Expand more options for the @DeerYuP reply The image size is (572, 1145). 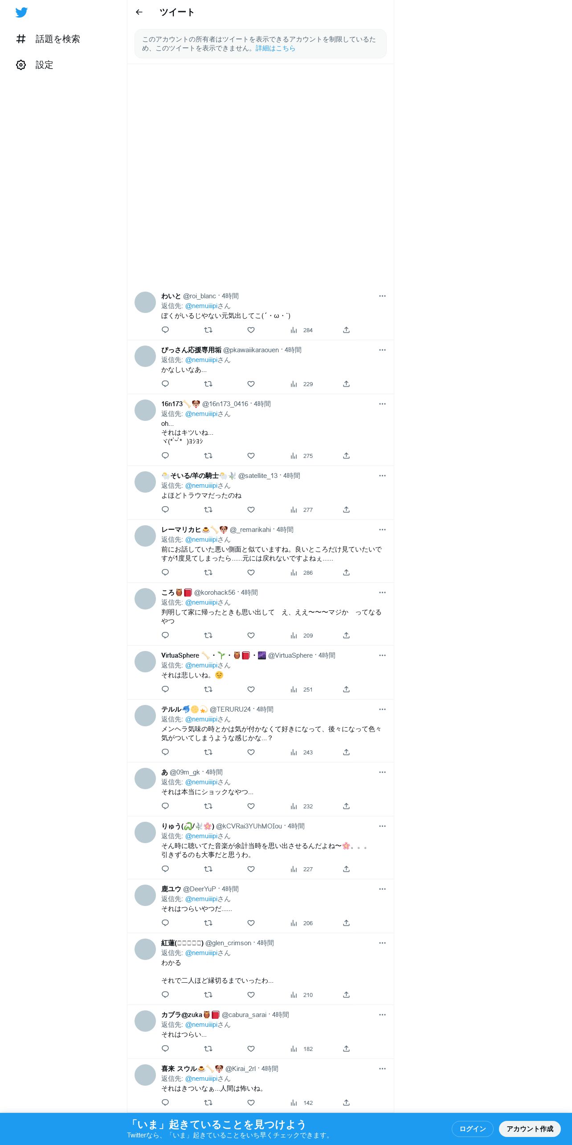(x=382, y=889)
